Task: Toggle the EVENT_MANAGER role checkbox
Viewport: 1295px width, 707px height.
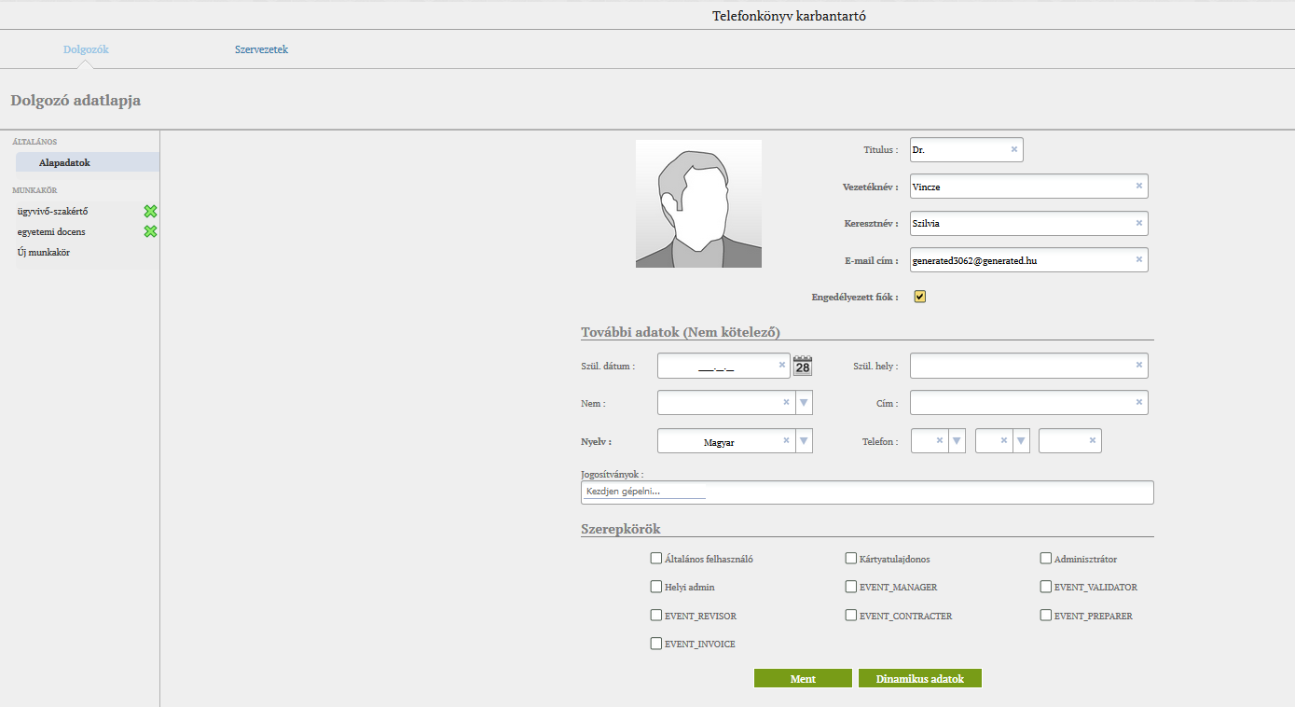Action: 850,587
